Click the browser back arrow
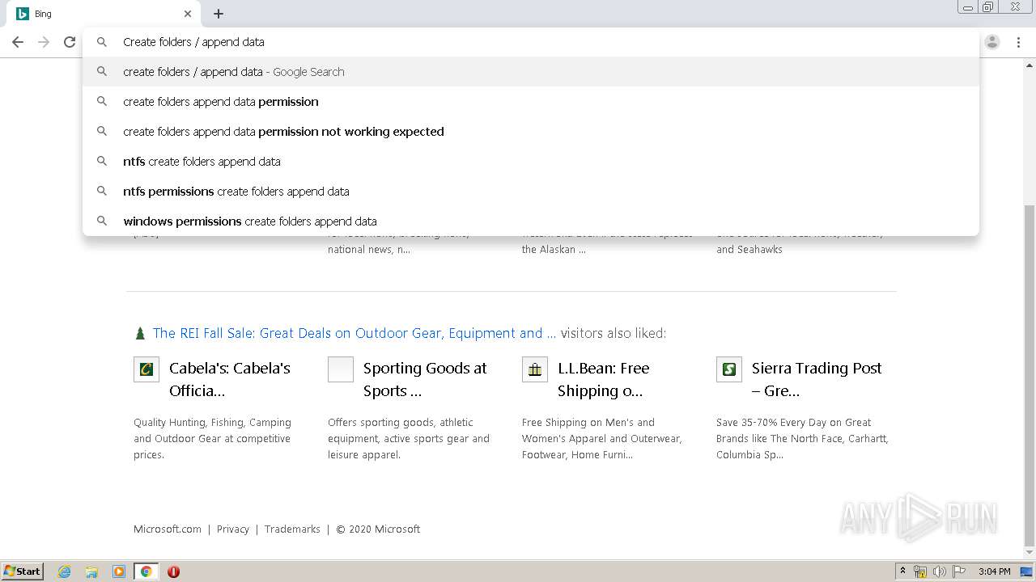 point(18,42)
